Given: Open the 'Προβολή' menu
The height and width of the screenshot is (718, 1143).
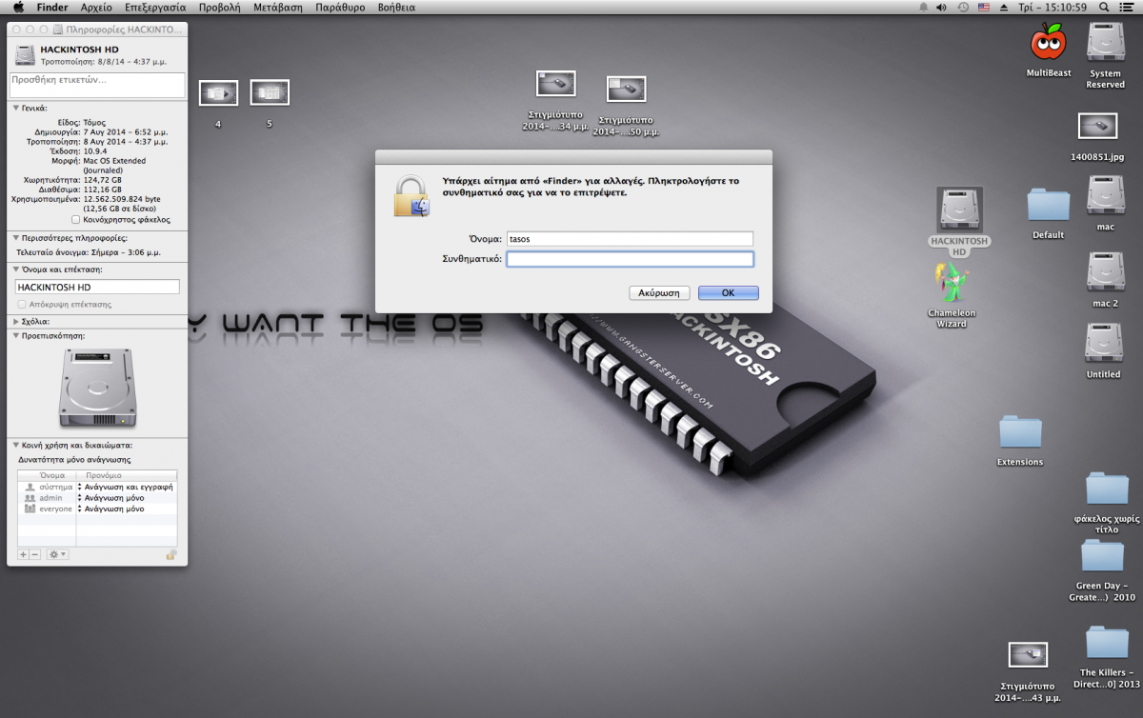Looking at the screenshot, I should [x=219, y=7].
